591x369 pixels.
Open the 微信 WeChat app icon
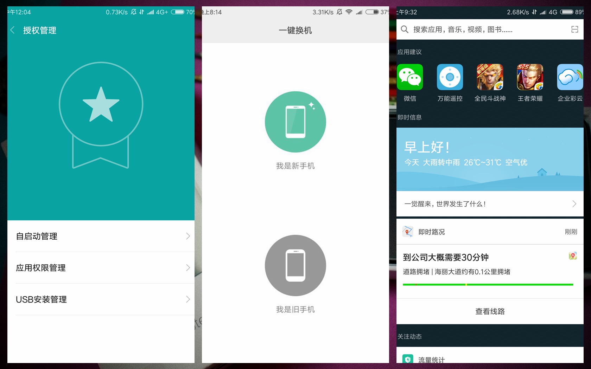coord(410,77)
